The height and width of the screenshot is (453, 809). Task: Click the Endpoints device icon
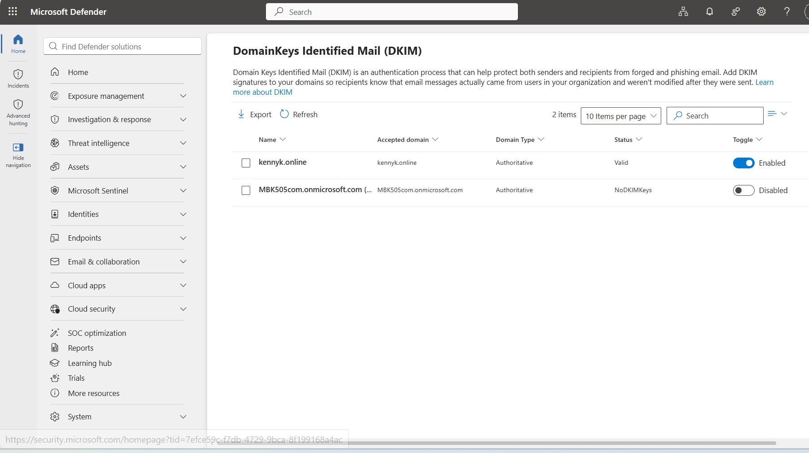(x=55, y=238)
